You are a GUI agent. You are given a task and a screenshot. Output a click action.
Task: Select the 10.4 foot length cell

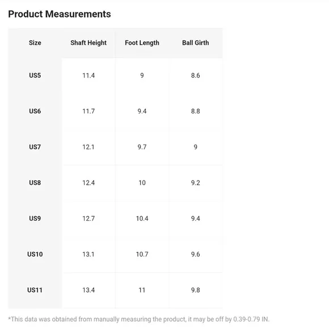[x=142, y=218]
